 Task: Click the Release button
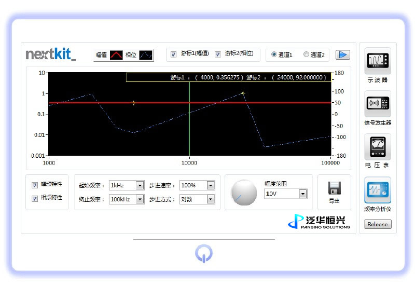click(x=378, y=224)
